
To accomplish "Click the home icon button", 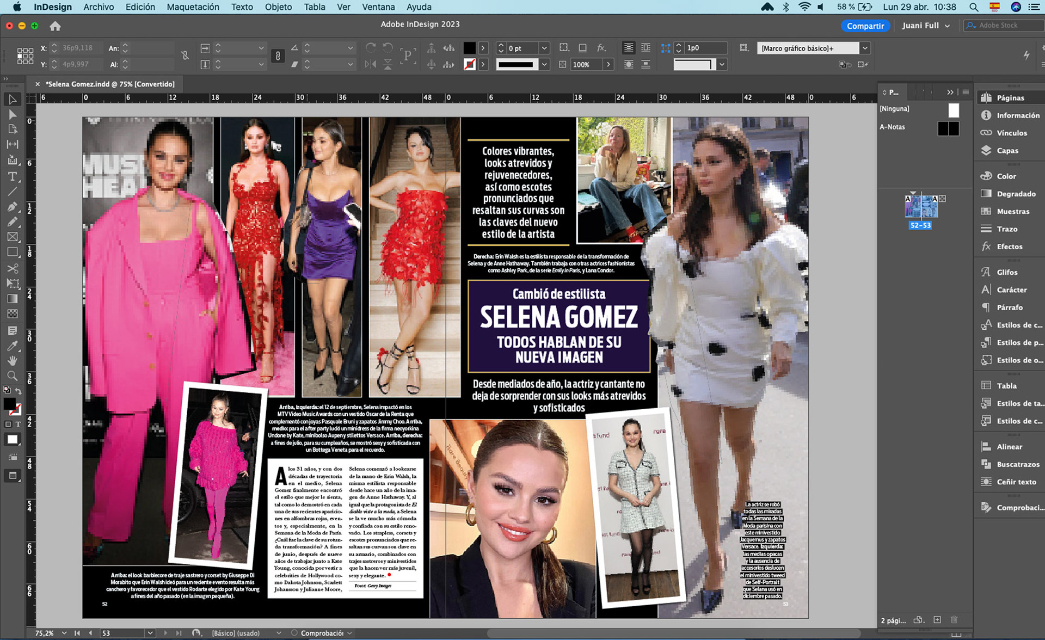I will pos(55,26).
